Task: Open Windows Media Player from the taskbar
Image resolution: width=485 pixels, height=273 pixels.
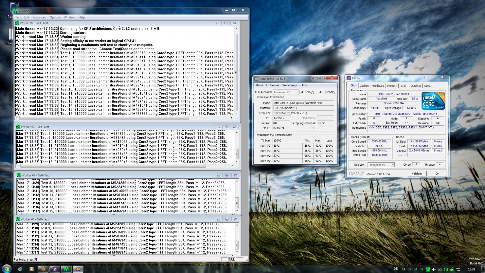Action: [32, 269]
